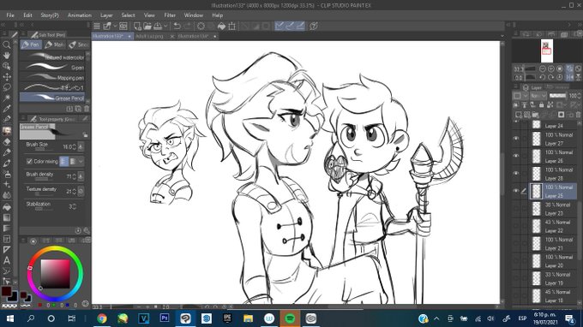The height and width of the screenshot is (327, 583).
Task: Click the lock layer icon in Layer panel
Action: tap(541, 105)
